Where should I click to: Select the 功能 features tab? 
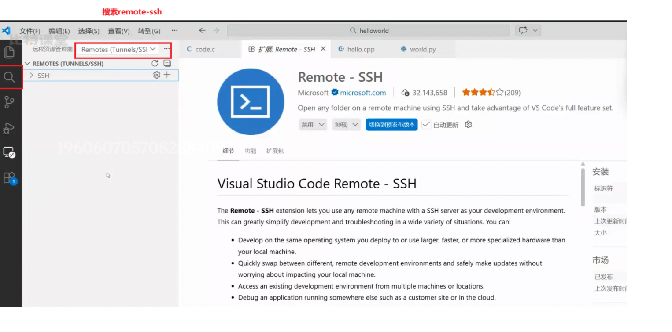(x=250, y=151)
